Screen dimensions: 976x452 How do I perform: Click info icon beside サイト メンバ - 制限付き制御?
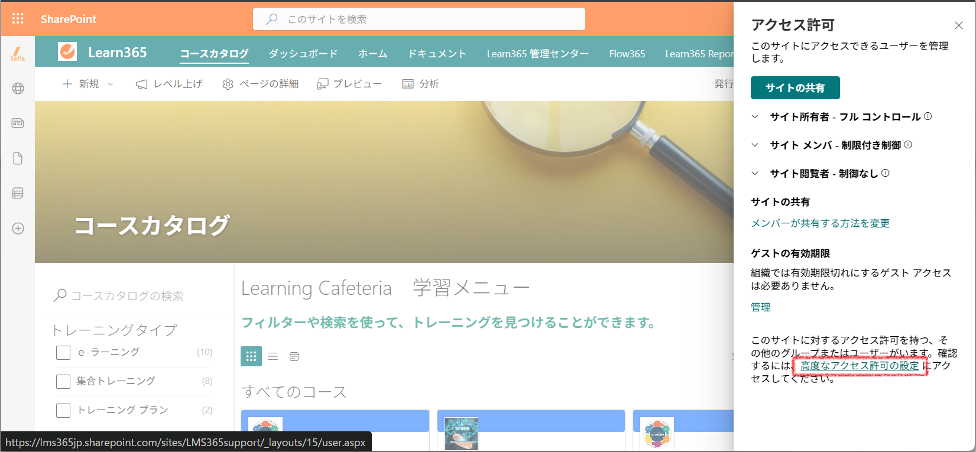coord(908,145)
